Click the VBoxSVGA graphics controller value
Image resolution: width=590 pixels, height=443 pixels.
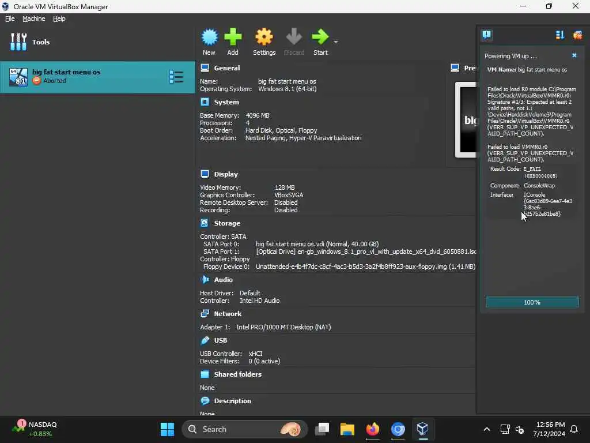[289, 195]
